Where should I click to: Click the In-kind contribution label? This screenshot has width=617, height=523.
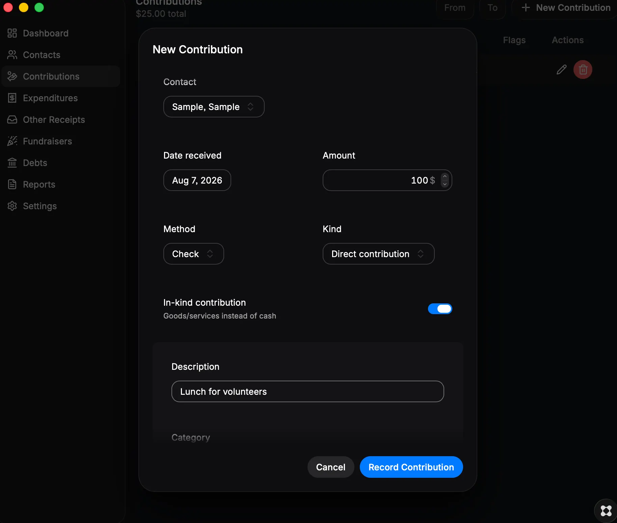pyautogui.click(x=205, y=303)
